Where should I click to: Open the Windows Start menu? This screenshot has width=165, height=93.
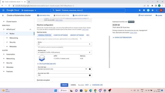point(56,90)
